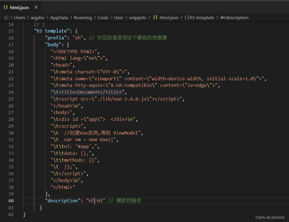Screen dimensions: 289x222
Task: Click the "</head>\n" string line
Action: (66, 106)
